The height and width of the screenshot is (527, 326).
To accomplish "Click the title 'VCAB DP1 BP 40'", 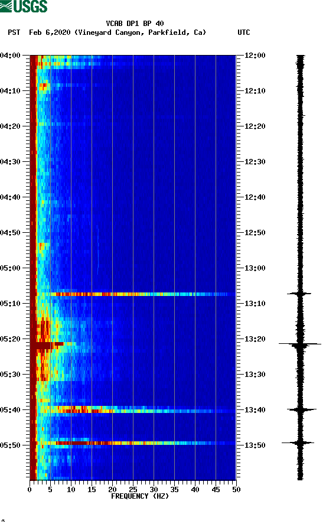I will [x=135, y=24].
